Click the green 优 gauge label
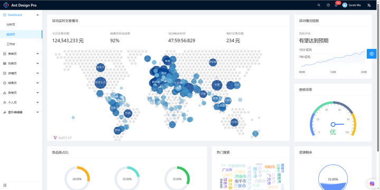380x190 pixels. tap(332, 132)
